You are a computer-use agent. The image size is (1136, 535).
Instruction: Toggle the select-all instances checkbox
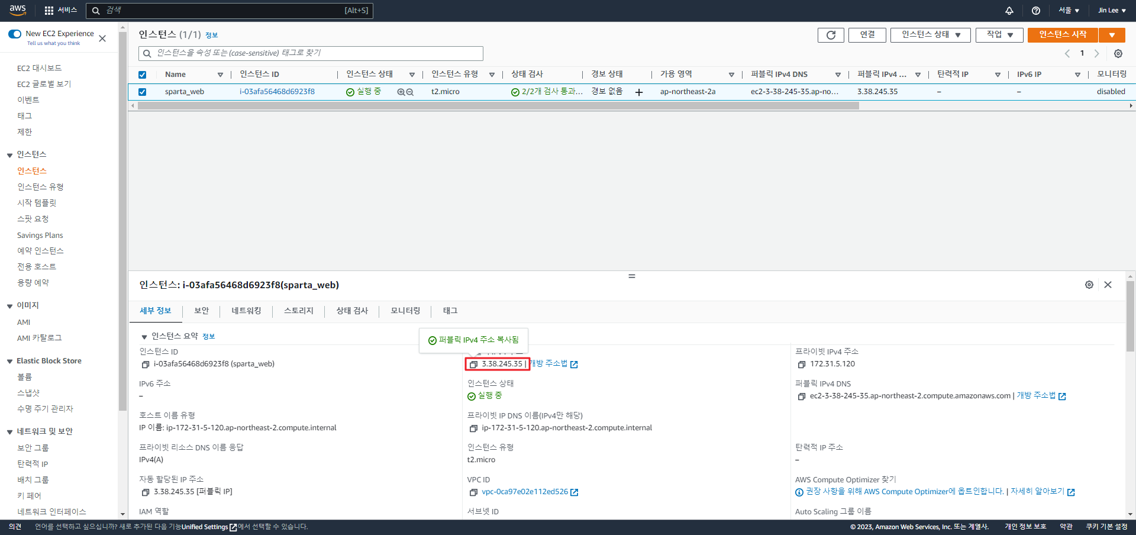click(x=142, y=75)
